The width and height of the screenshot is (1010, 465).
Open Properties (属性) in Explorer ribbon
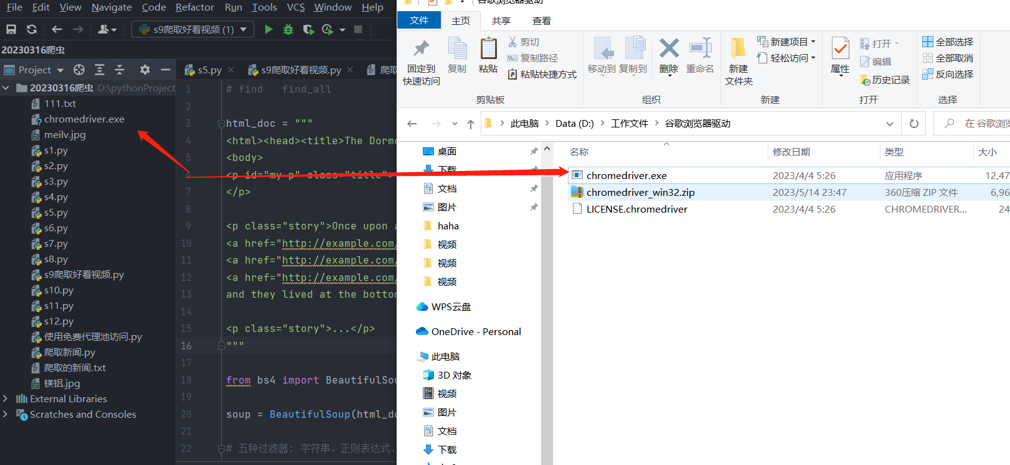click(x=840, y=55)
